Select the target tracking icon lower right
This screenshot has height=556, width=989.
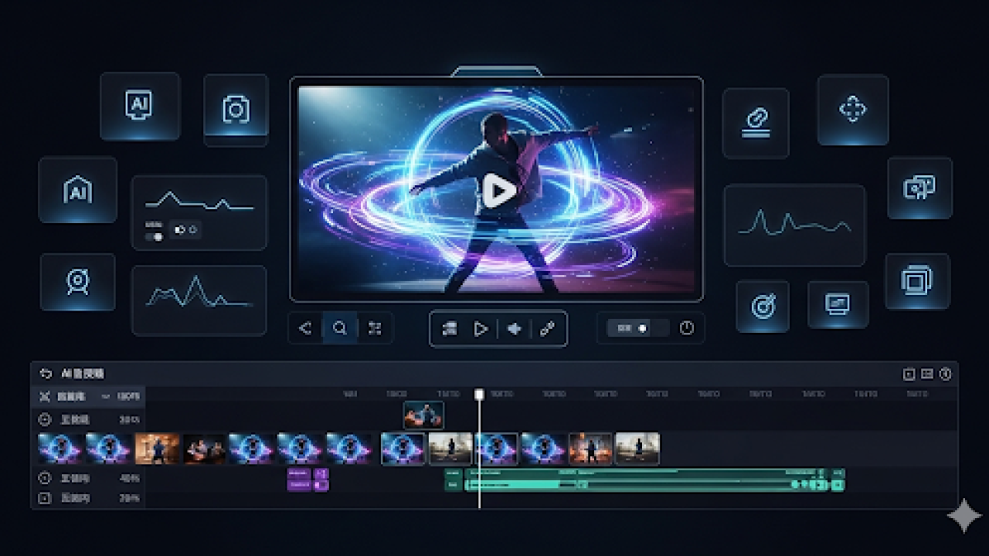pos(762,304)
